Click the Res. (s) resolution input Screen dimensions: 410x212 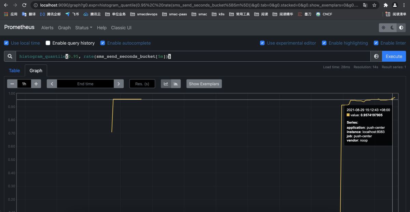[142, 84]
